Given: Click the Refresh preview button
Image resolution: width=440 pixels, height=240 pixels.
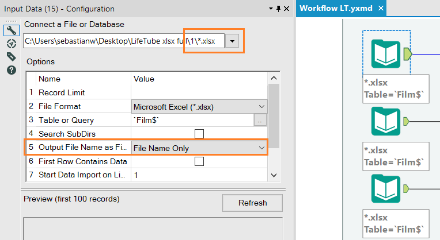Looking at the screenshot, I should [252, 203].
